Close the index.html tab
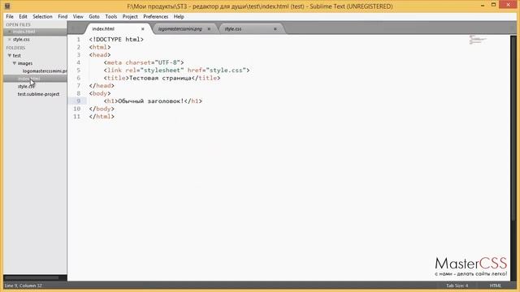The image size is (520, 292). (143, 29)
